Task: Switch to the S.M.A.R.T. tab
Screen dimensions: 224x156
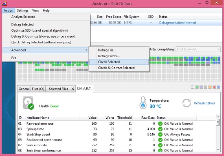Action: tap(84, 88)
